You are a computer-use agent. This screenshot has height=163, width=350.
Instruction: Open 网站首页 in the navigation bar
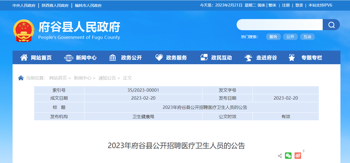(36, 58)
